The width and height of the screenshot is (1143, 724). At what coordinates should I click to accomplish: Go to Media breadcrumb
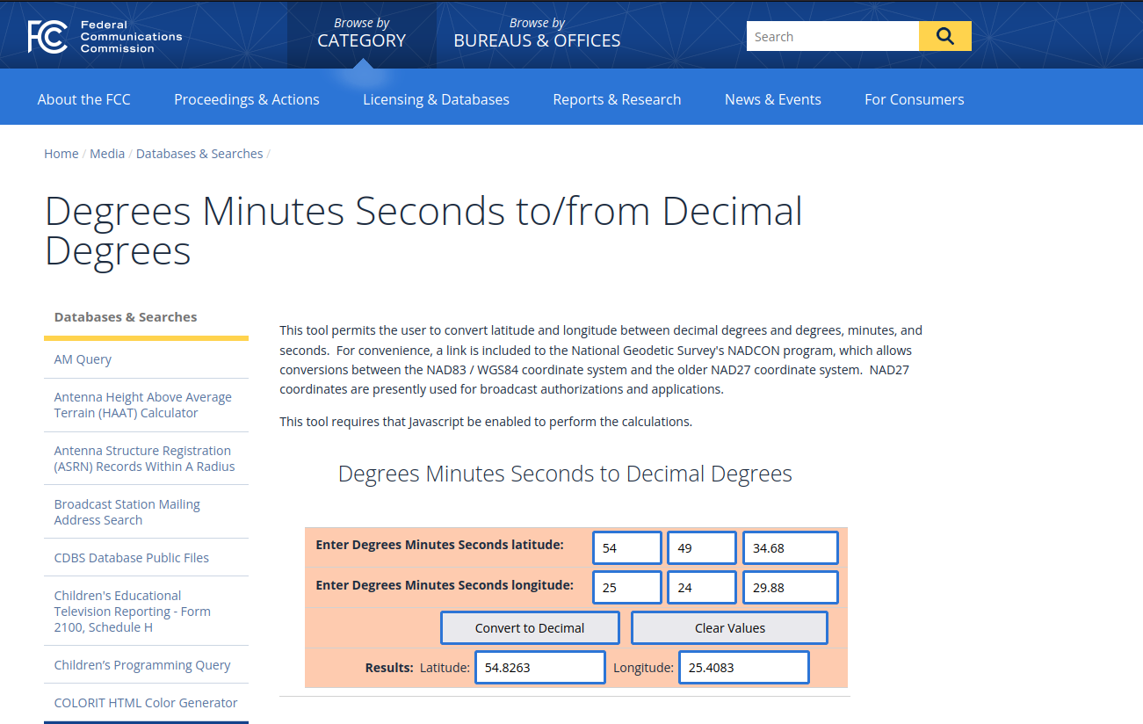(107, 154)
